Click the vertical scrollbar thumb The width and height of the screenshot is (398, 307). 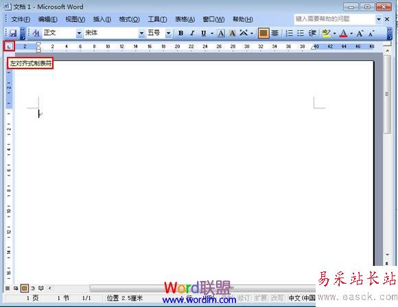(x=387, y=95)
